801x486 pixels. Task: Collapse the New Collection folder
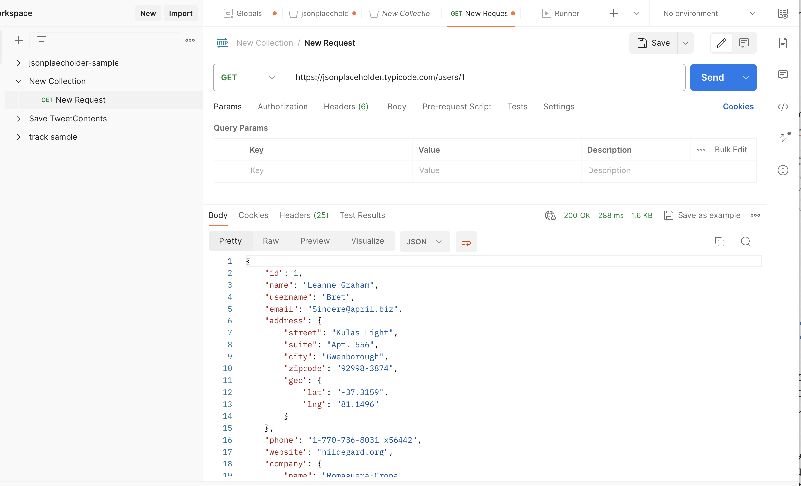click(x=19, y=81)
